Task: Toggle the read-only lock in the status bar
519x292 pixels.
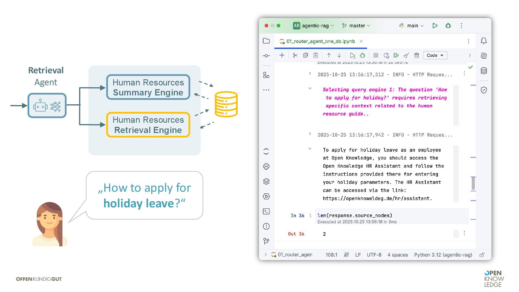Action: coord(482,255)
